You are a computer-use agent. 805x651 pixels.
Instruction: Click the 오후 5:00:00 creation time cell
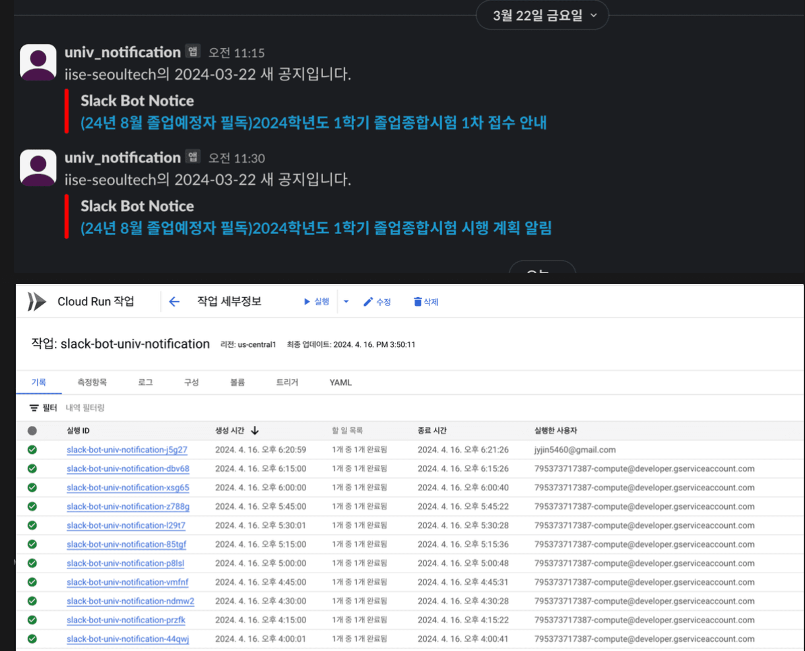[260, 563]
